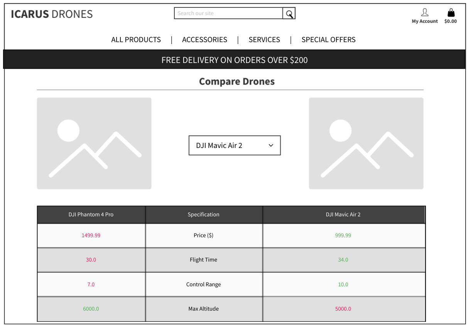Screen dimensions: 468x328
Task: Click the DJI Mavic Air 2 column header
Action: click(x=343, y=215)
